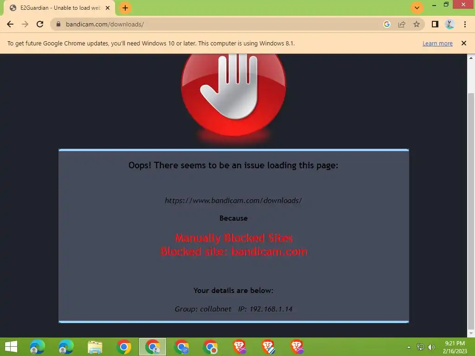Image resolution: width=475 pixels, height=356 pixels.
Task: Minimize the Chrome window
Action: pos(434,5)
